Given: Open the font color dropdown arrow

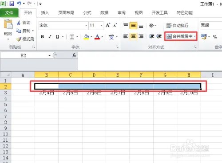Looking at the screenshot, I should (x=102, y=37).
